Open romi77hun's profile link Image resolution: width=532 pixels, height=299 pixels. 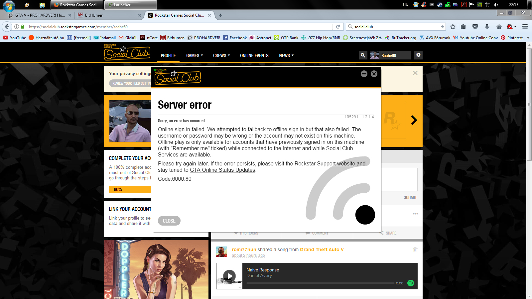click(x=244, y=249)
